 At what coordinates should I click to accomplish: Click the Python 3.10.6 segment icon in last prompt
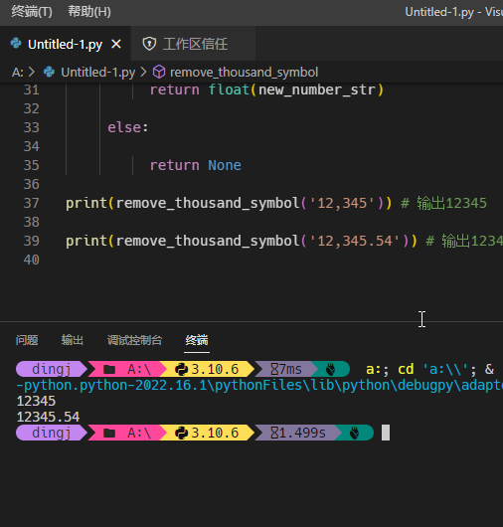click(x=182, y=433)
